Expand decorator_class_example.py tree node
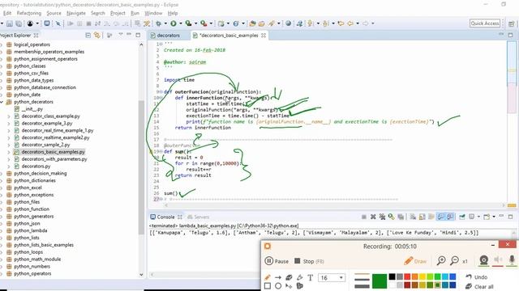519x291 pixels. 9,116
